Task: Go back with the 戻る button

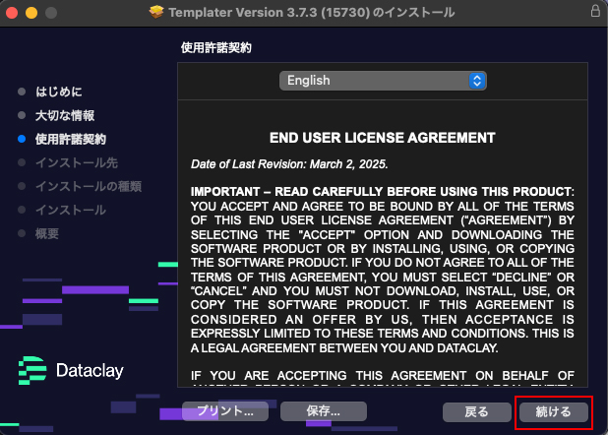Action: point(477,411)
